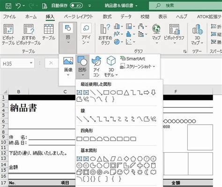Select the cylinder shape in 基本図形
Image resolution: width=222 pixels, height=187 pixels.
(x=154, y=165)
